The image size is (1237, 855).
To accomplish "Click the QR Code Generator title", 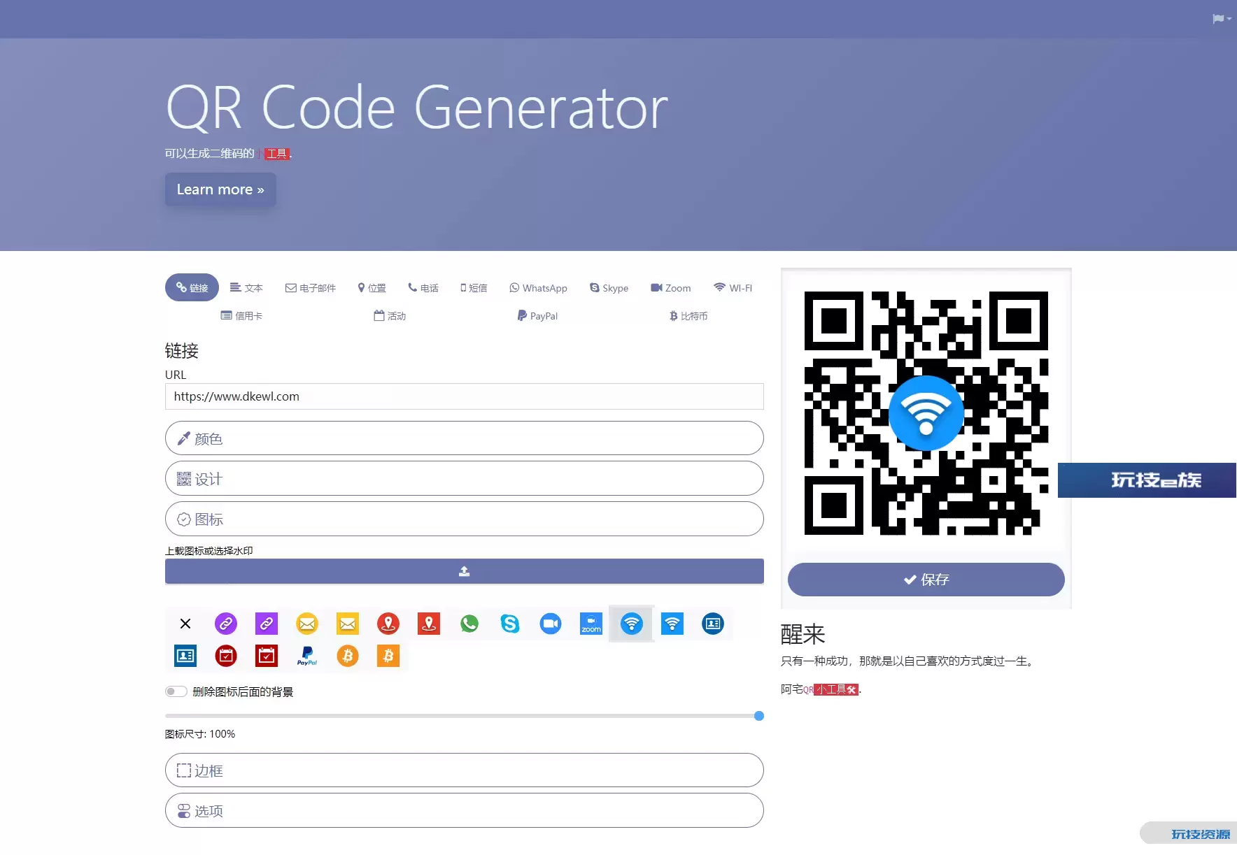I will 417,107.
